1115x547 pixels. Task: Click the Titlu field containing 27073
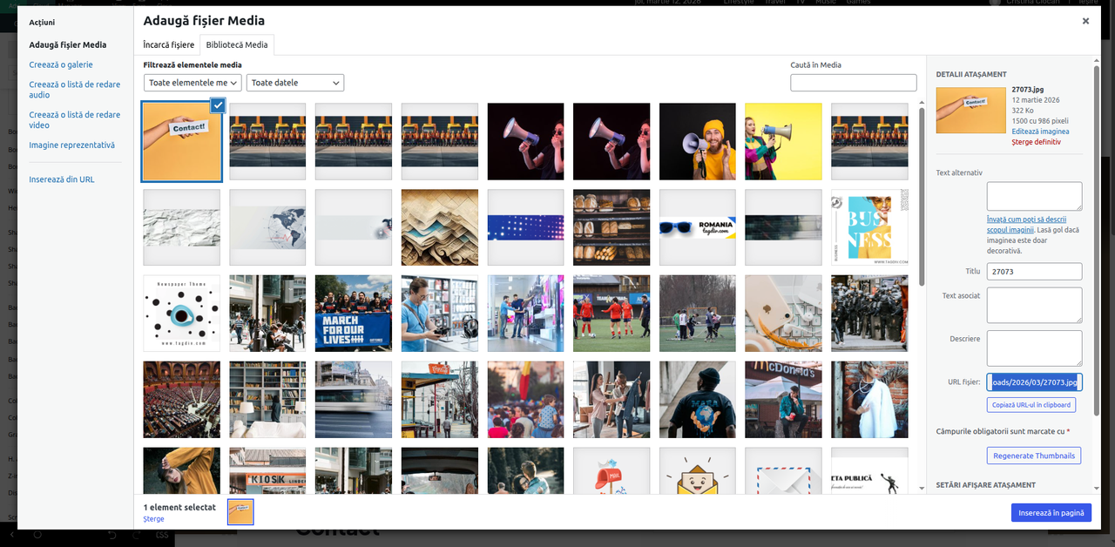click(1034, 272)
